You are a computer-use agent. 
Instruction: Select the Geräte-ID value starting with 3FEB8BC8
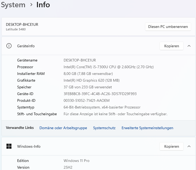click(100, 94)
